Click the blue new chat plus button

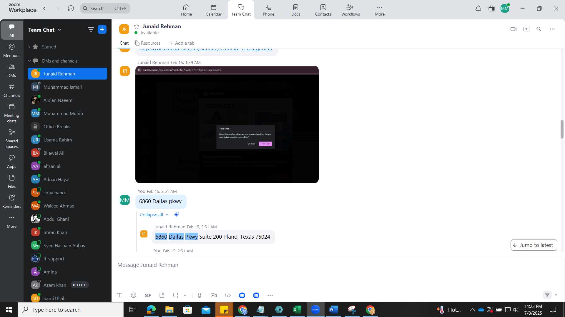tap(102, 29)
